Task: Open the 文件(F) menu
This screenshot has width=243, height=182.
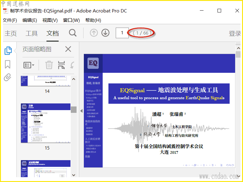Action: pos(10,20)
